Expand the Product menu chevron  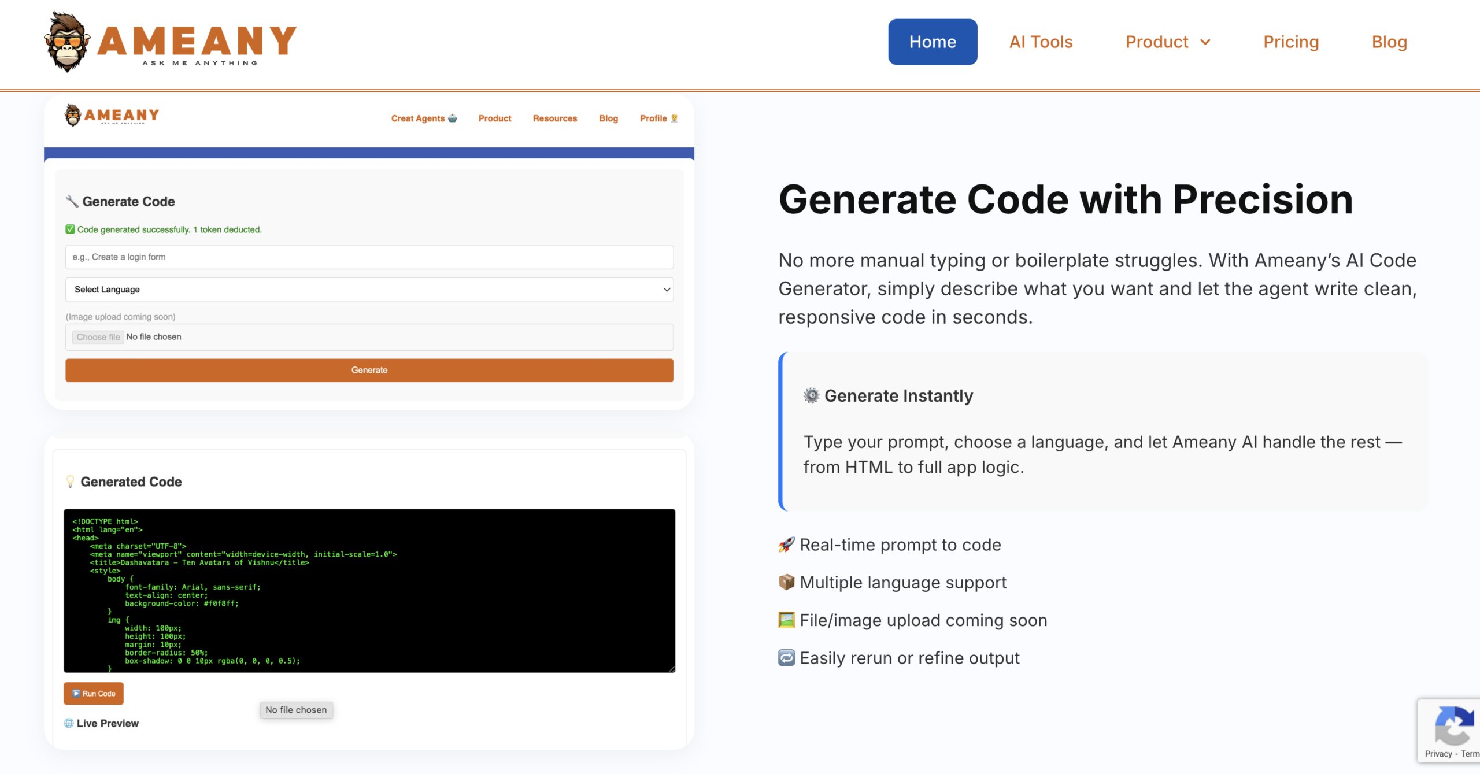pyautogui.click(x=1206, y=42)
